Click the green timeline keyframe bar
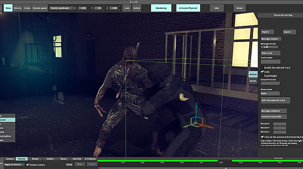 [x=158, y=161]
